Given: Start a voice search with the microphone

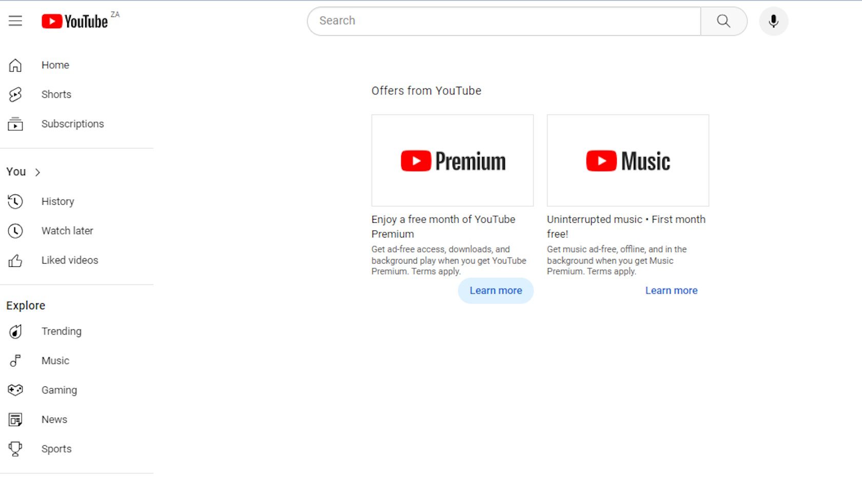Looking at the screenshot, I should (773, 21).
